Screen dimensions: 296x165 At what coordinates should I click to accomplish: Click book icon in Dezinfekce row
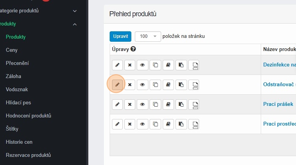coord(168,65)
